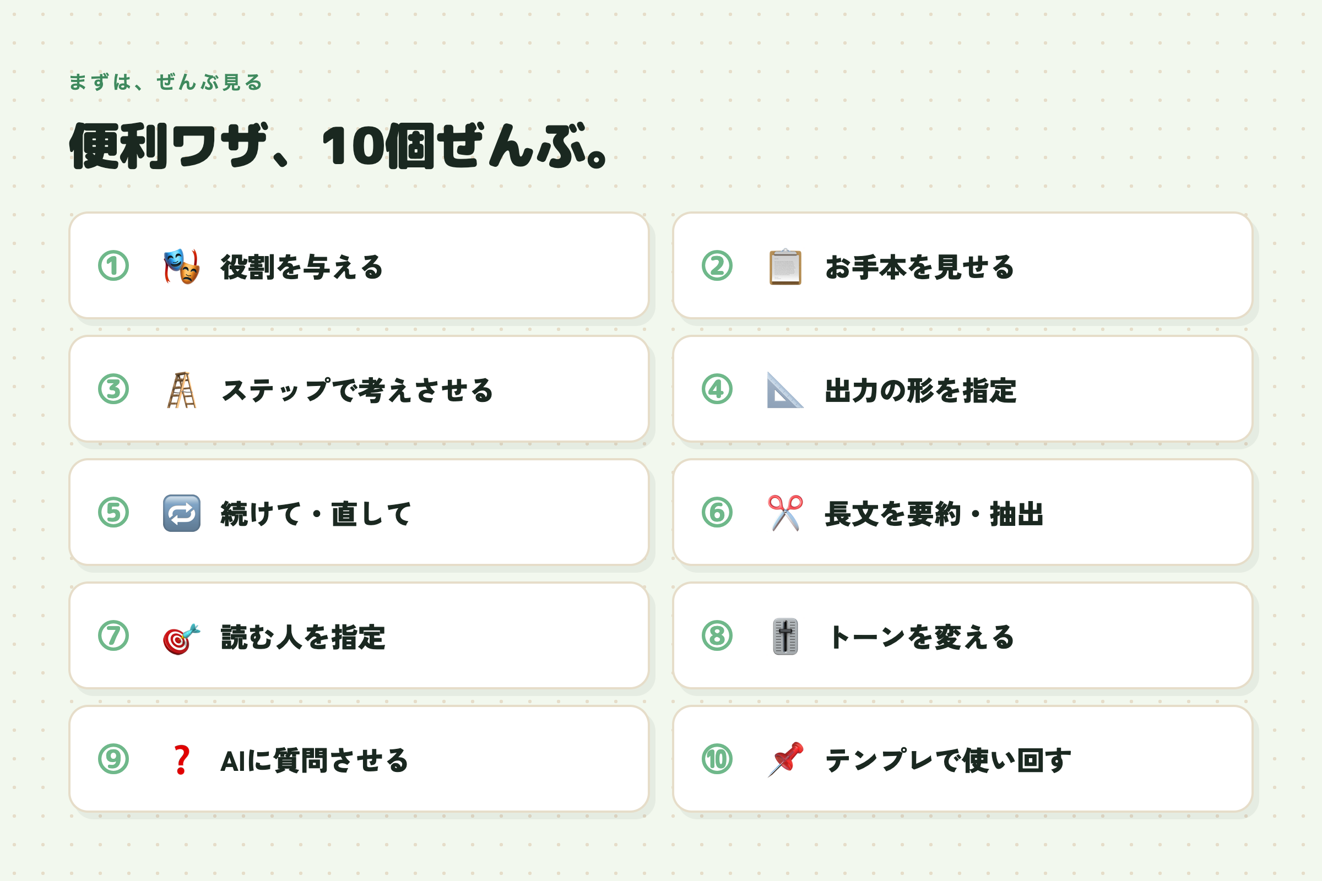Screen dimensions: 1322x881
Task: Click the テンプレで使い回す label
Action: point(948,760)
